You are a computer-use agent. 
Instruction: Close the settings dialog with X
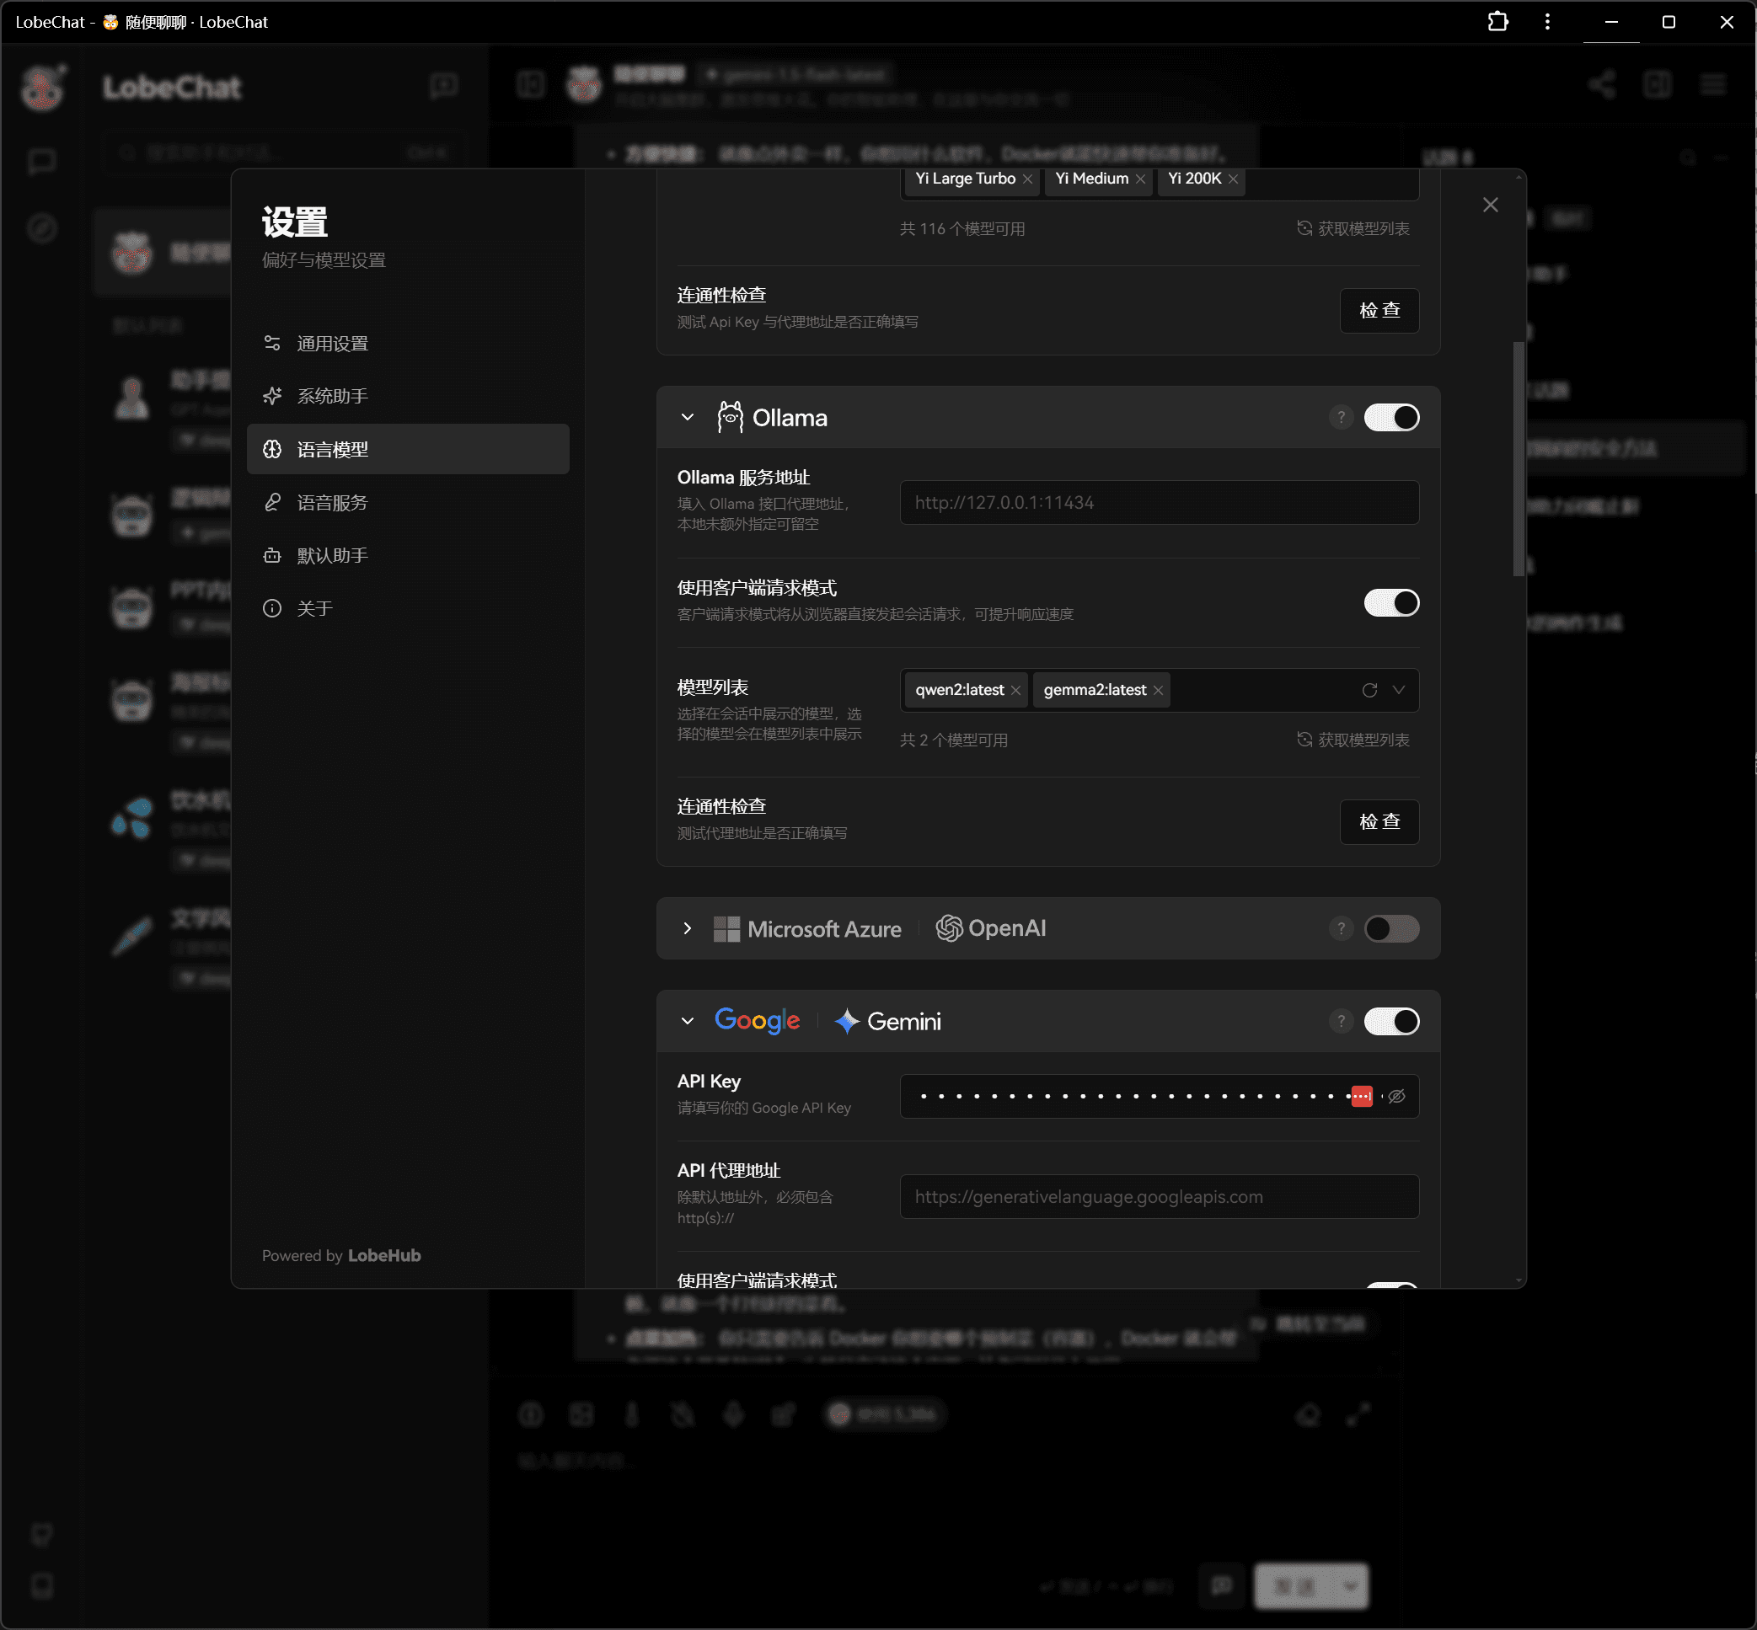pyautogui.click(x=1490, y=205)
